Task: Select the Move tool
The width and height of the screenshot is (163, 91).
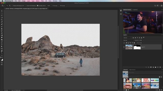Action: 2,11
